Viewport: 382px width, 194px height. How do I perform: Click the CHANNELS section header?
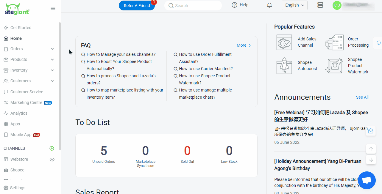(14, 148)
